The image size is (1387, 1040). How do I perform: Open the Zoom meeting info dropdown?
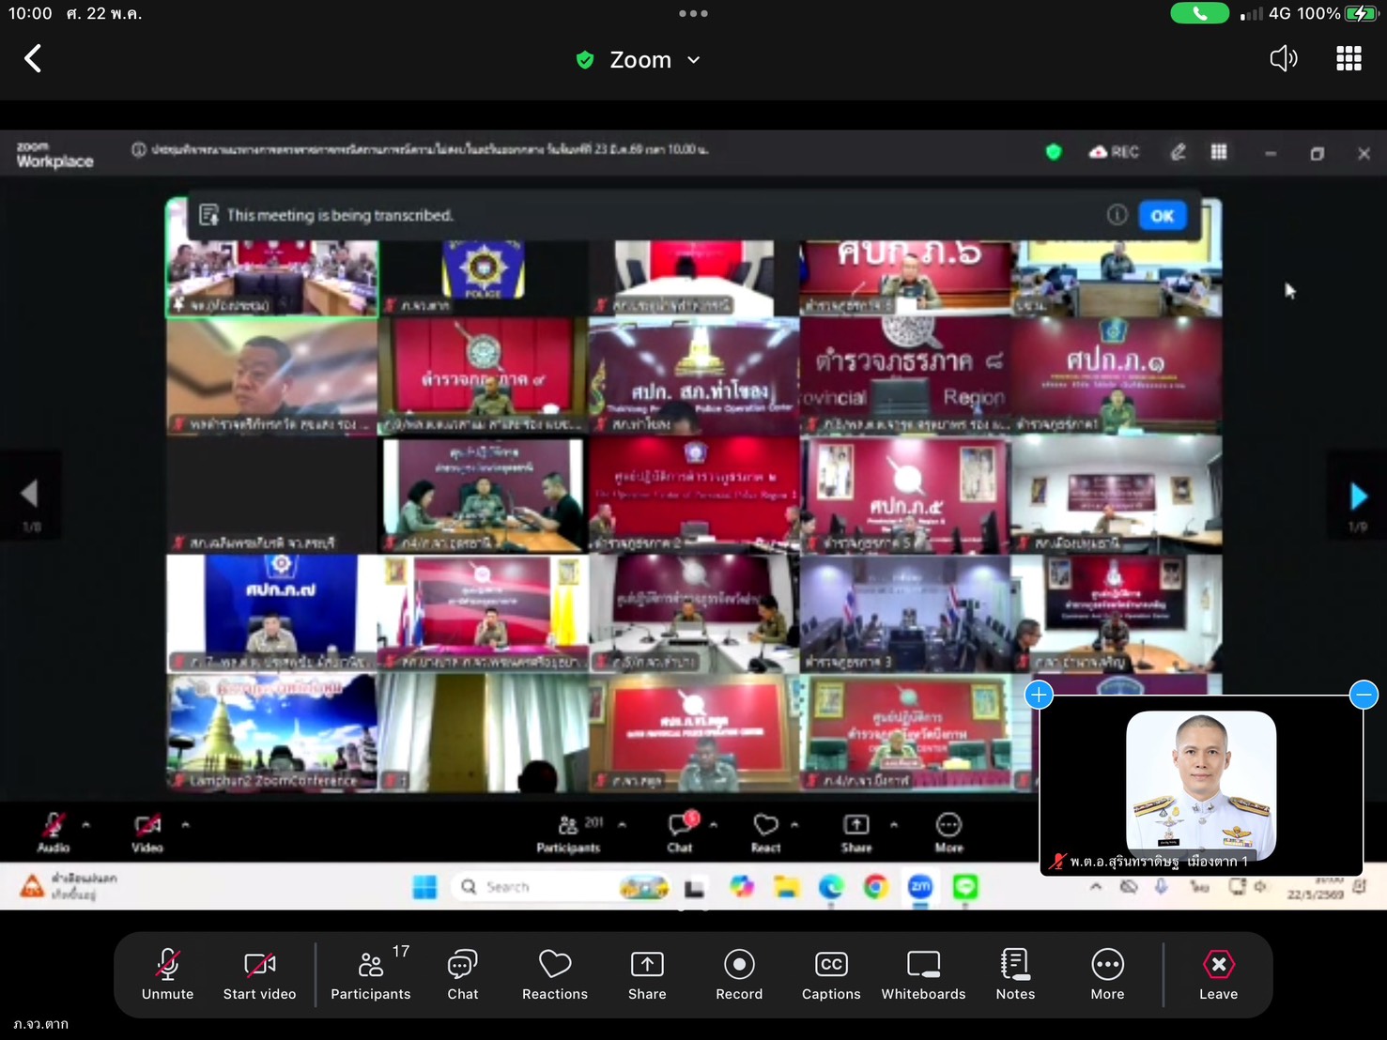click(x=694, y=60)
